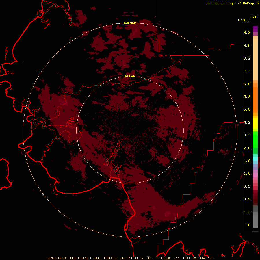Screen dimensions: 260x260
Task: Click the light peach color bar segment
Action: pyautogui.click(x=255, y=60)
